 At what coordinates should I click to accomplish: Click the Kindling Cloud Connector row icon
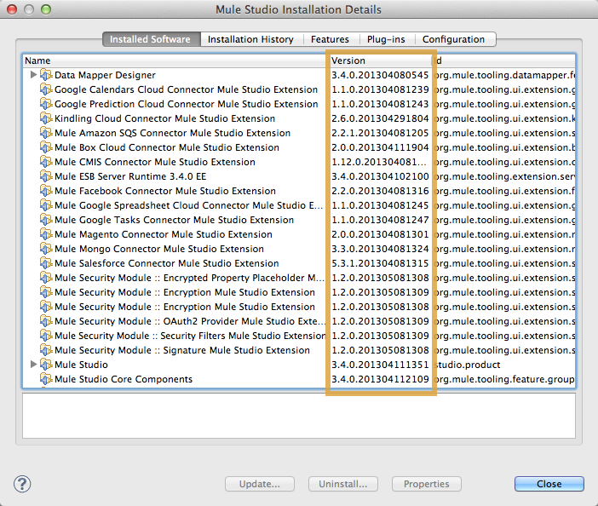point(46,118)
